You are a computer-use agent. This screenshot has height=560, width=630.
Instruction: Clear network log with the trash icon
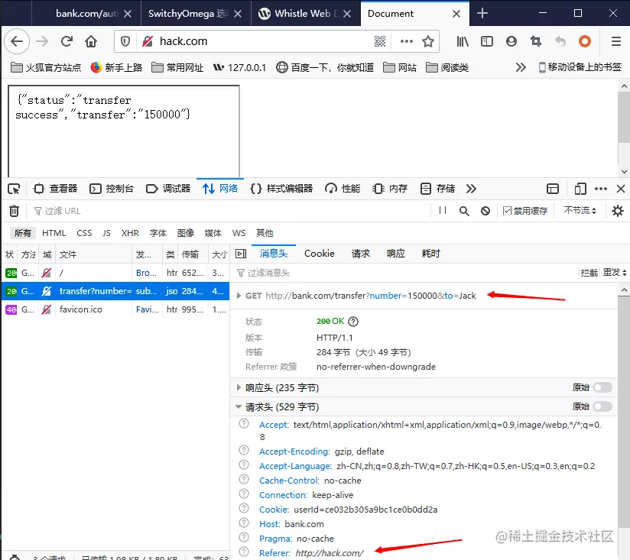(14, 211)
